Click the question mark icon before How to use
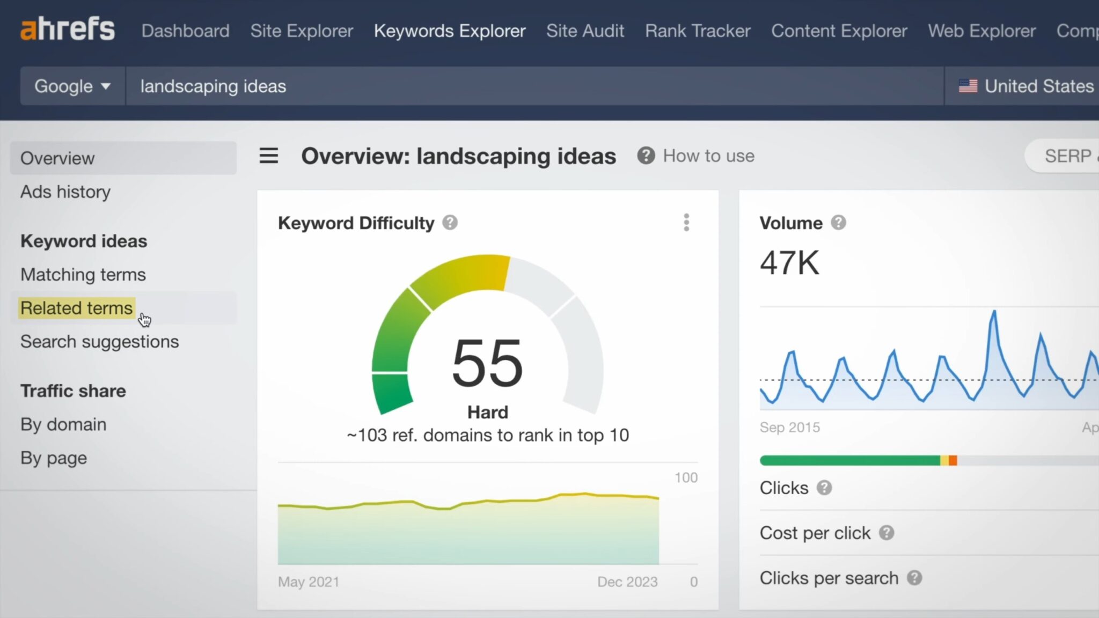Screen dimensions: 1099x618 click(x=646, y=156)
